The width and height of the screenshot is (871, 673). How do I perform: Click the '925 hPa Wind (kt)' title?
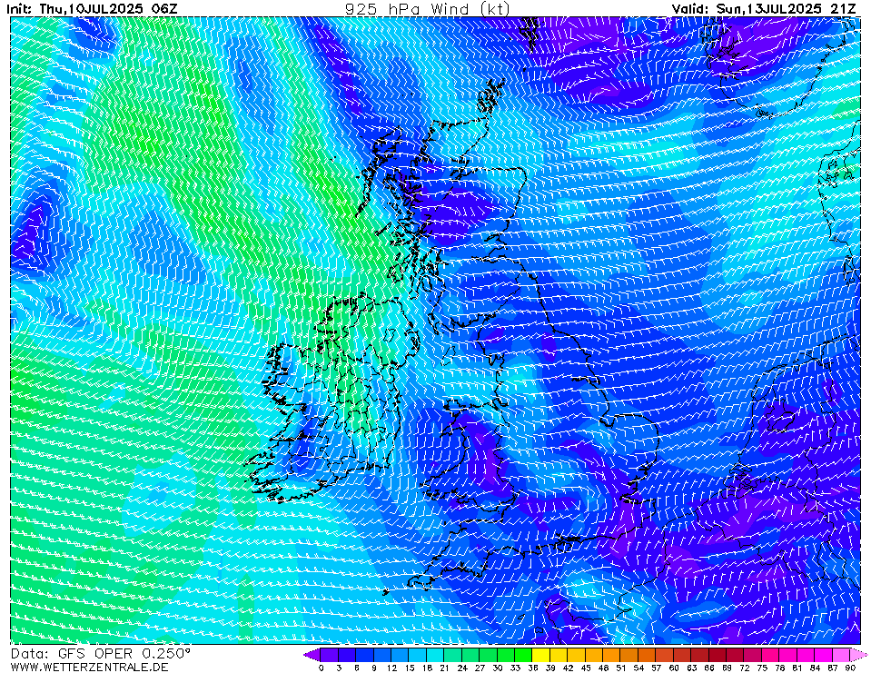point(427,9)
